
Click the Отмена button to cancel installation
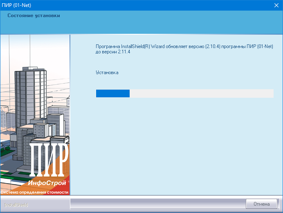point(261,204)
